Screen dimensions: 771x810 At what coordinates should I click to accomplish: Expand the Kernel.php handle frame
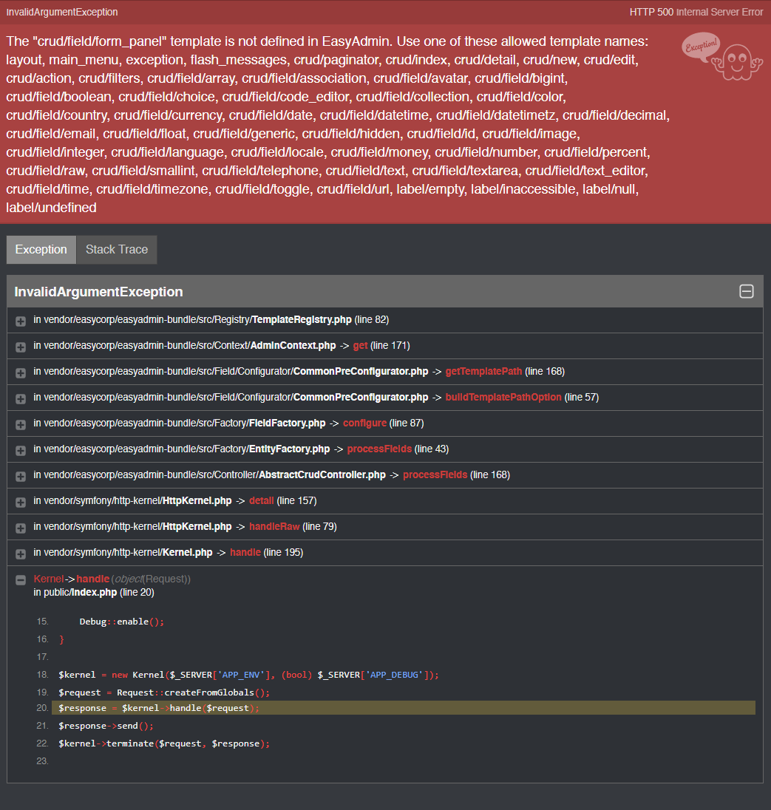20,553
